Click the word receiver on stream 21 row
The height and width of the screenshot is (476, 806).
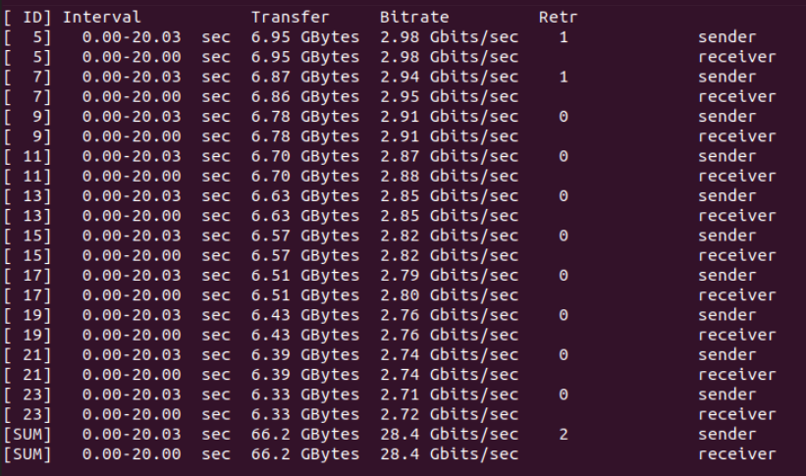tap(736, 375)
